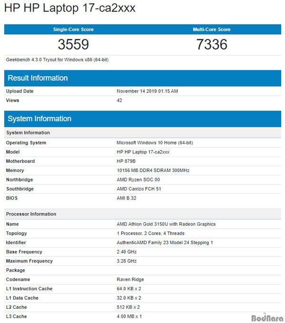Click the Maximum Frequency label
The width and height of the screenshot is (285, 323).
point(29,261)
